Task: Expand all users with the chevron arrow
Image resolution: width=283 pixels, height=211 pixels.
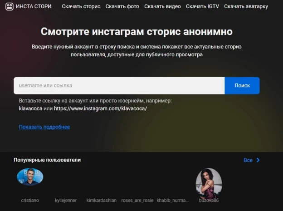Action: tap(258, 160)
